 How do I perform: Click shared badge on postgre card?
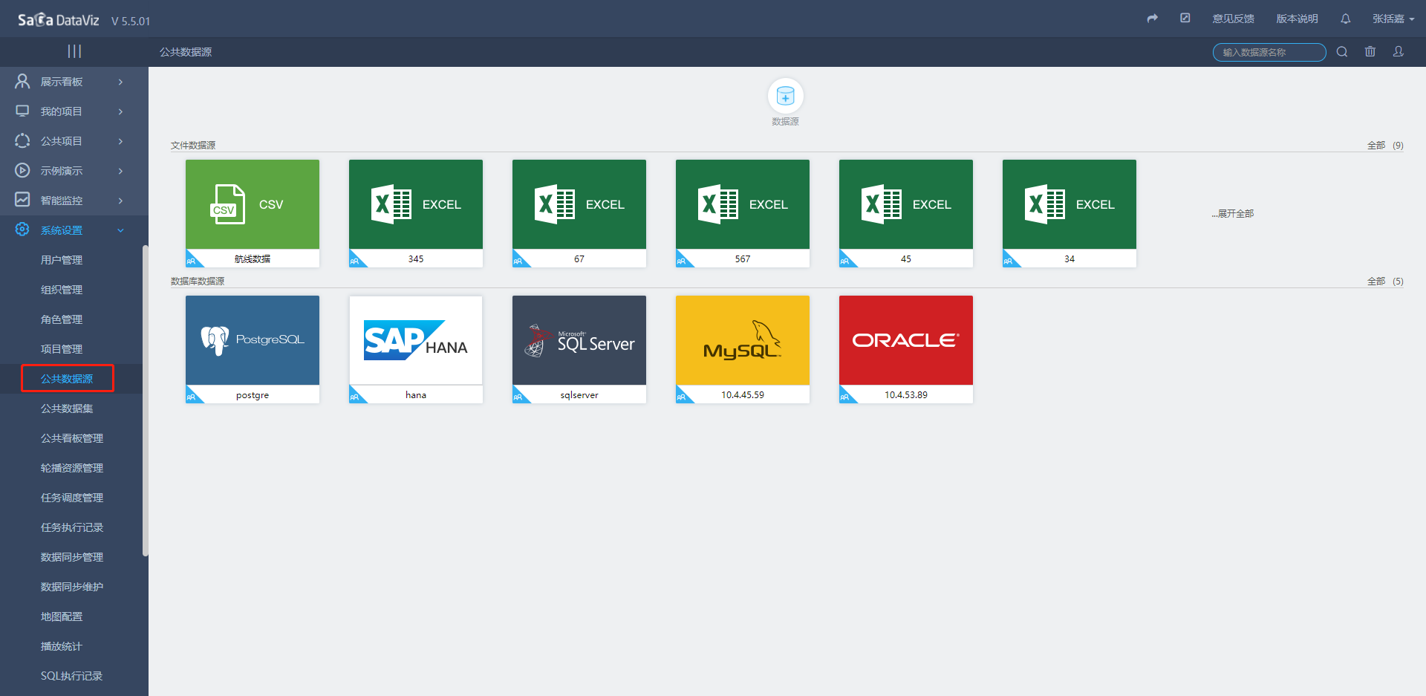[192, 397]
